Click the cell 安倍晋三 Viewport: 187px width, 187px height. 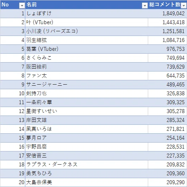87,156
